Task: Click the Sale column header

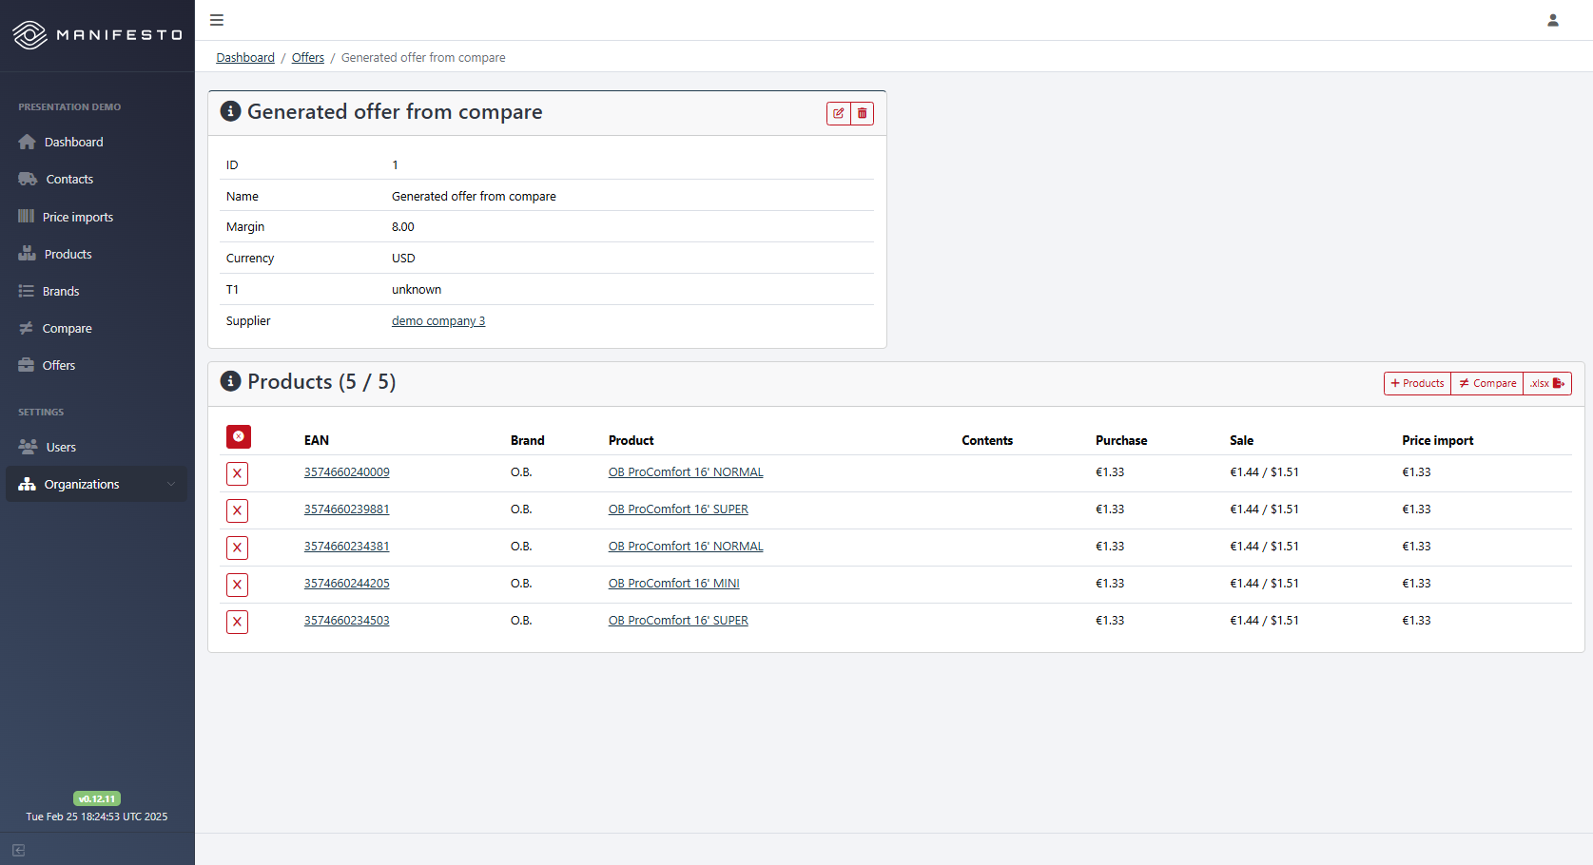Action: pos(1242,440)
